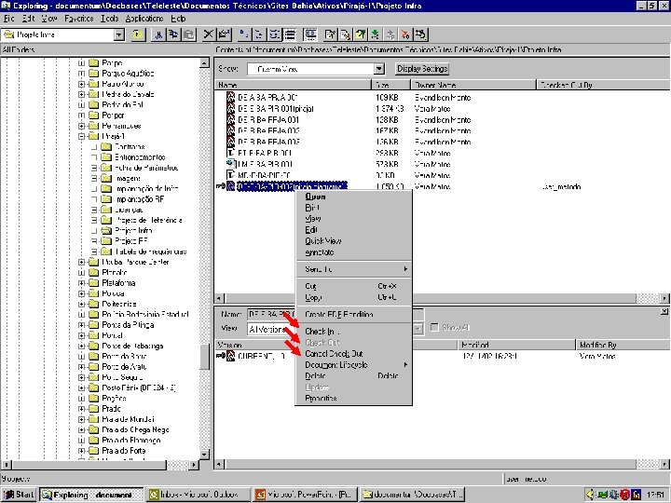The image size is (671, 503).
Task: Click open folder icon of Projeto Infra
Action: tap(106, 231)
